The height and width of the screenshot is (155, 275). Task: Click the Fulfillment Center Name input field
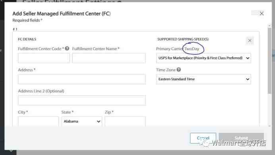coord(109,58)
